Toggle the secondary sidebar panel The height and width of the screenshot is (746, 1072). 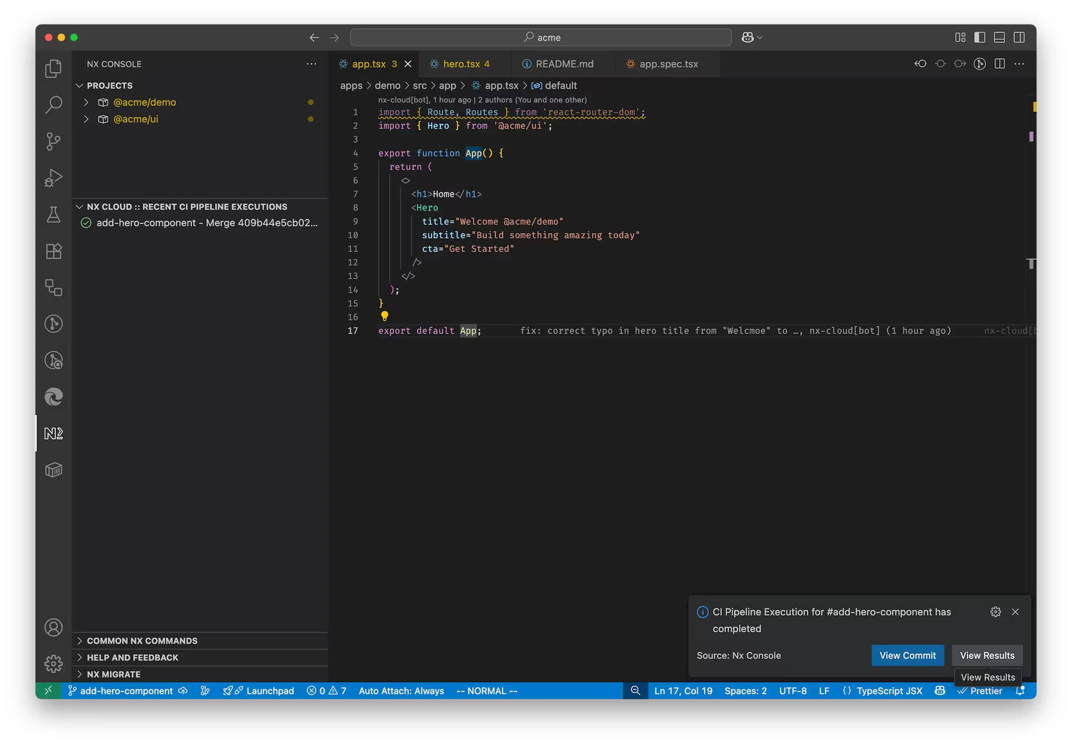click(1020, 37)
